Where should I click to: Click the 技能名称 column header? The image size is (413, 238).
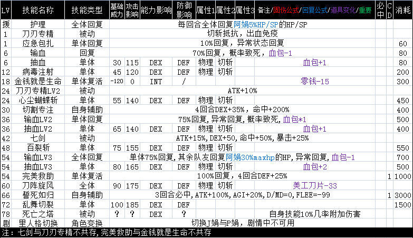point(38,10)
